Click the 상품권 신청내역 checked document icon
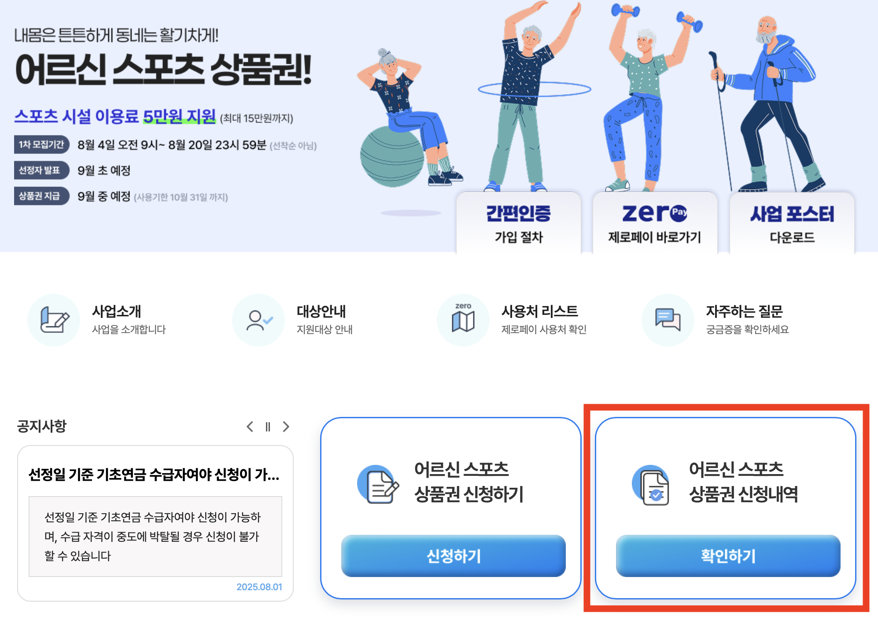The height and width of the screenshot is (621, 878). point(651,485)
